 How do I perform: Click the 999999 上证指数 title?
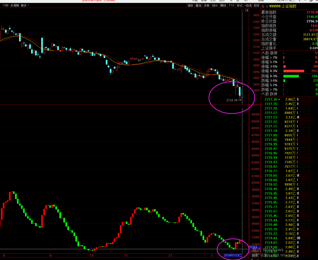pos(283,6)
